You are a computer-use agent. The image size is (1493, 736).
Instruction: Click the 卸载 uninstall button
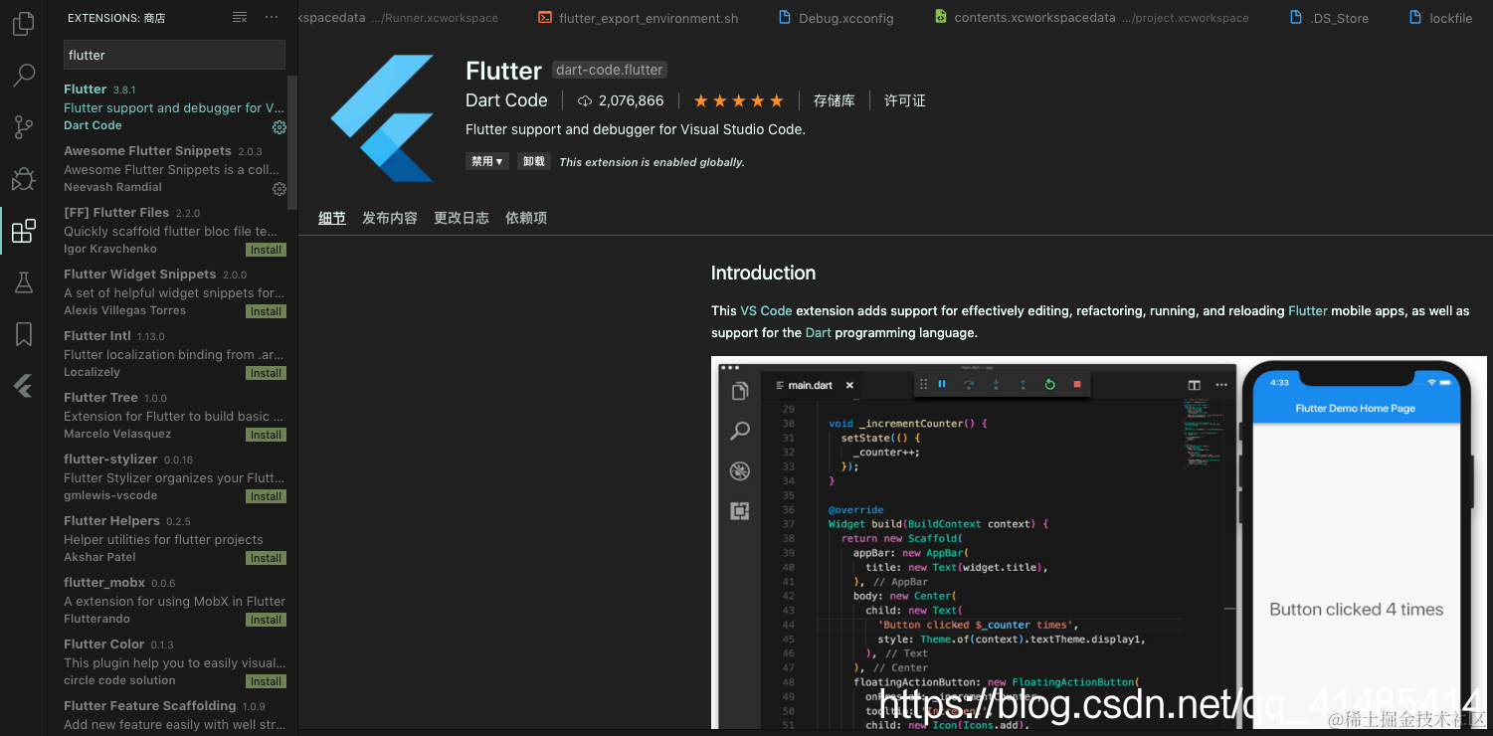tap(534, 161)
